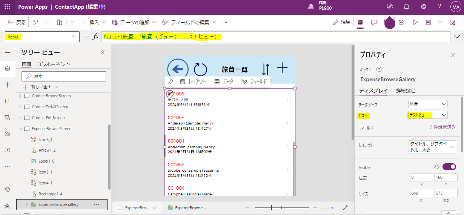Viewport: 464px width, 215px height.
Task: Click the zoom slider track
Action: tap(282, 208)
